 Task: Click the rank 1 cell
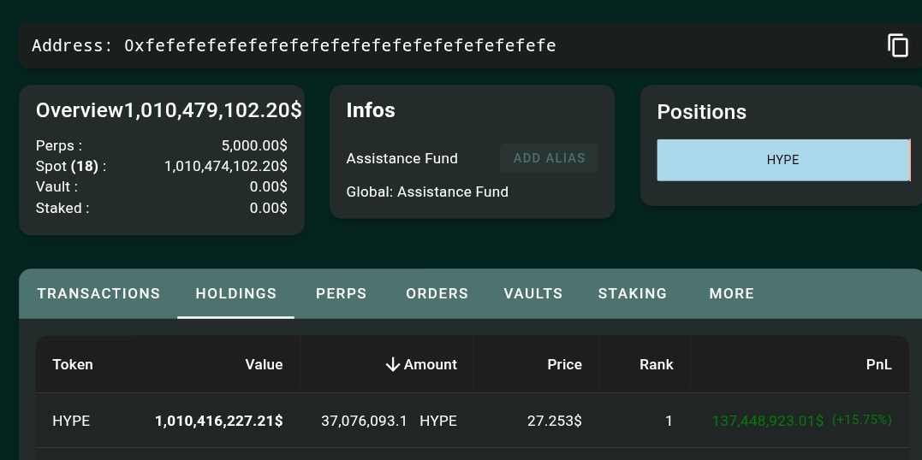pyautogui.click(x=669, y=422)
